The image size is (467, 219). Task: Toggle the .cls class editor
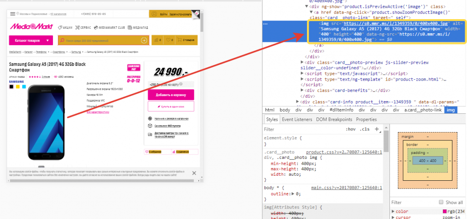365,129
